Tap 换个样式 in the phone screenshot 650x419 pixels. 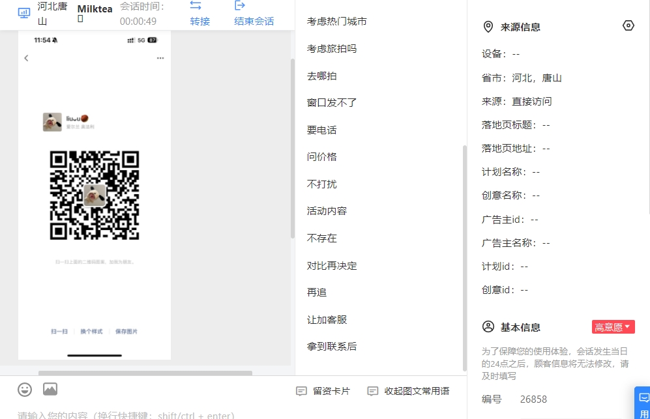click(x=91, y=332)
